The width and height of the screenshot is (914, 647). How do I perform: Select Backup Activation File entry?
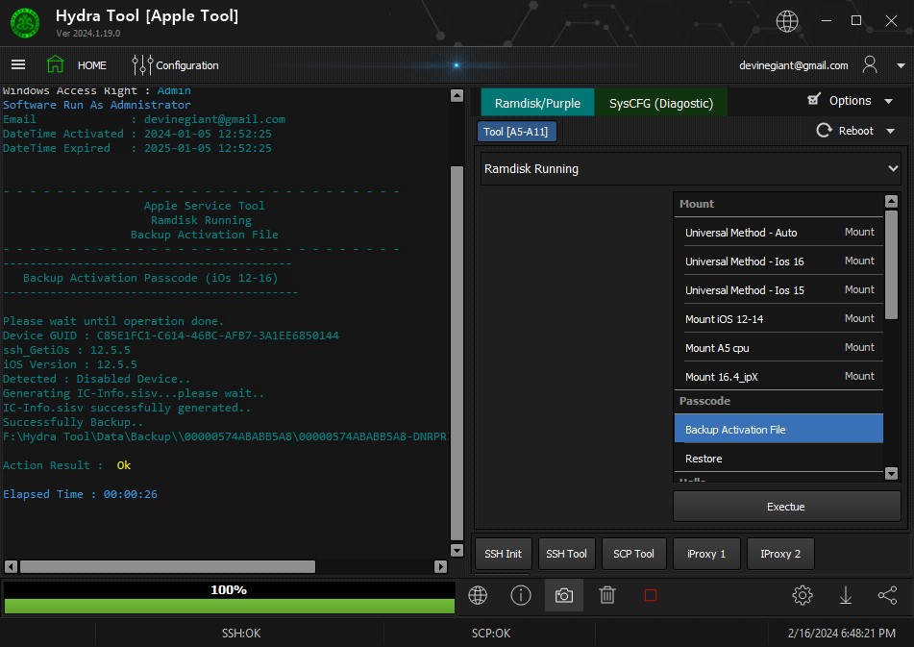778,429
